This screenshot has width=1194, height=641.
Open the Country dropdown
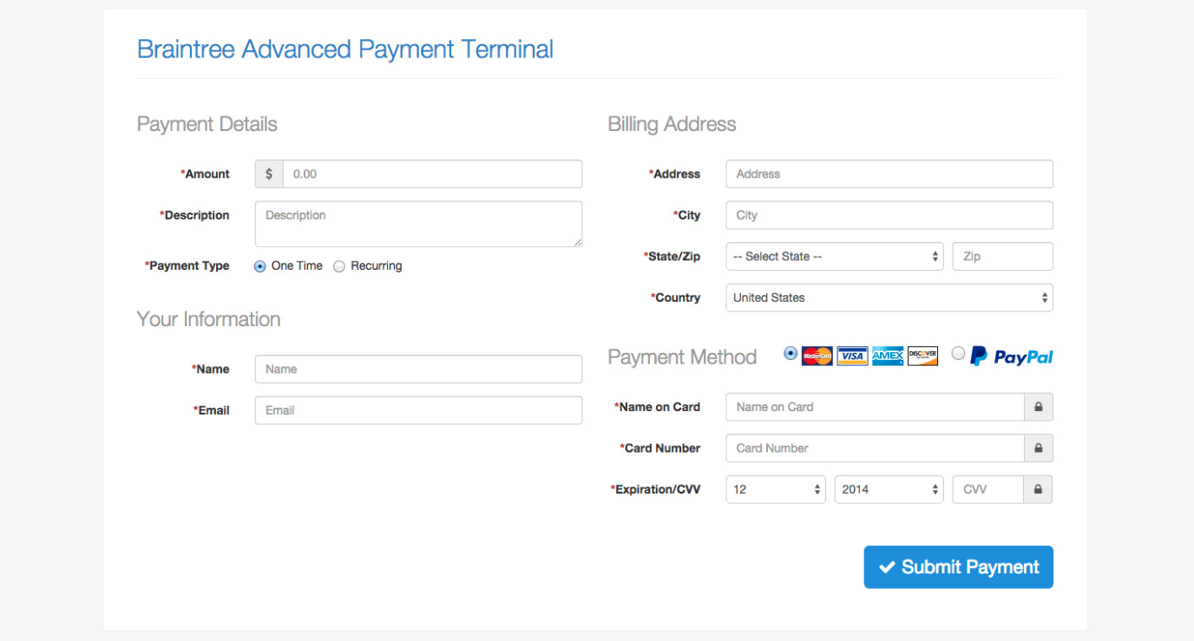(889, 298)
